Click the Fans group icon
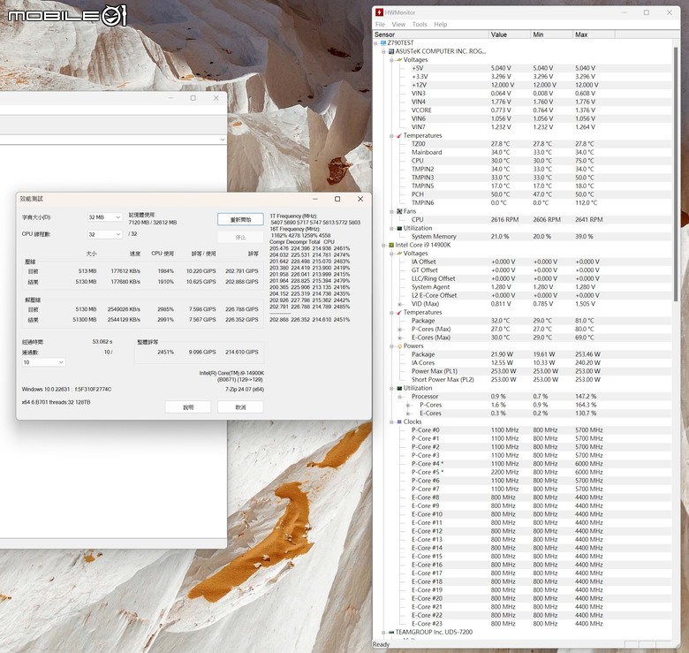 (x=399, y=211)
